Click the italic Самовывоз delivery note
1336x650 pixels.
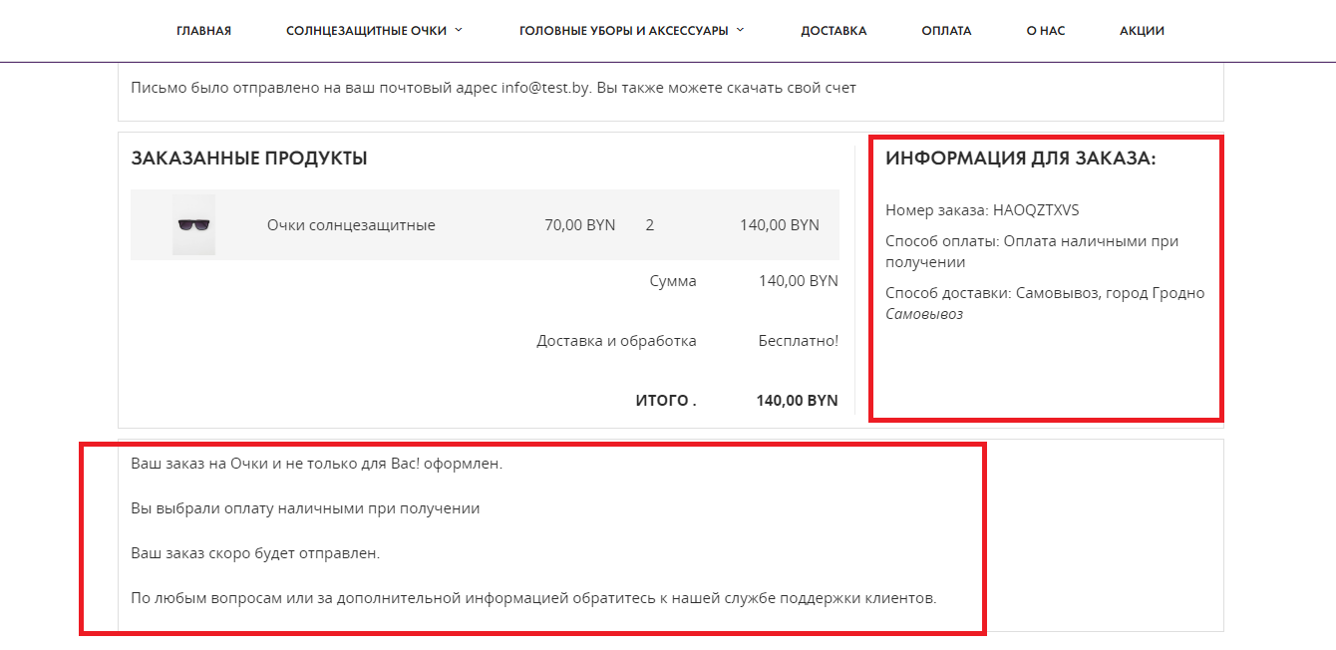point(924,314)
